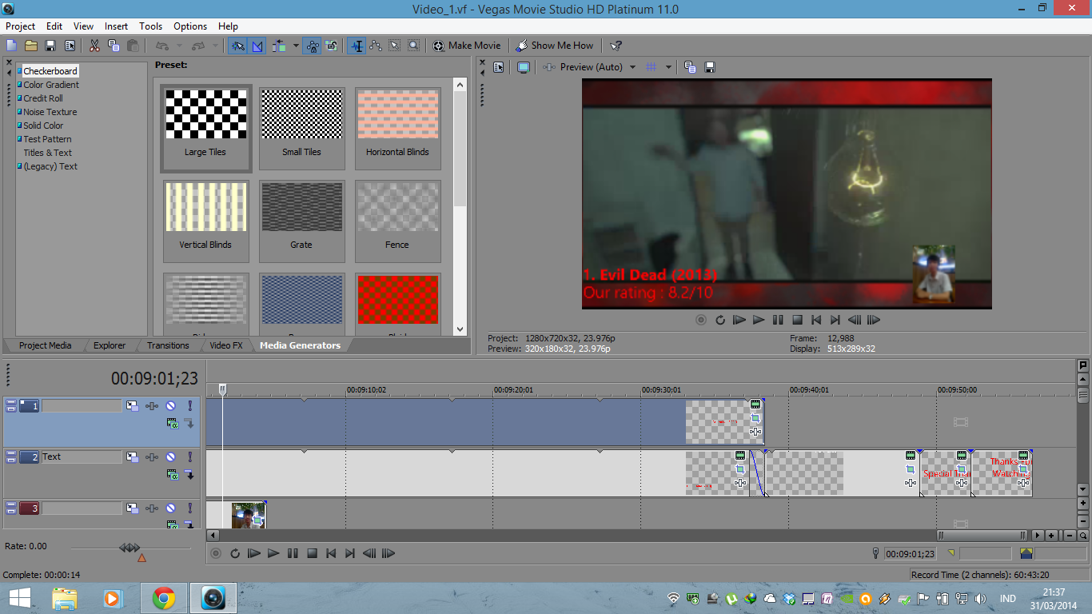Click the What's This help icon

click(x=616, y=46)
